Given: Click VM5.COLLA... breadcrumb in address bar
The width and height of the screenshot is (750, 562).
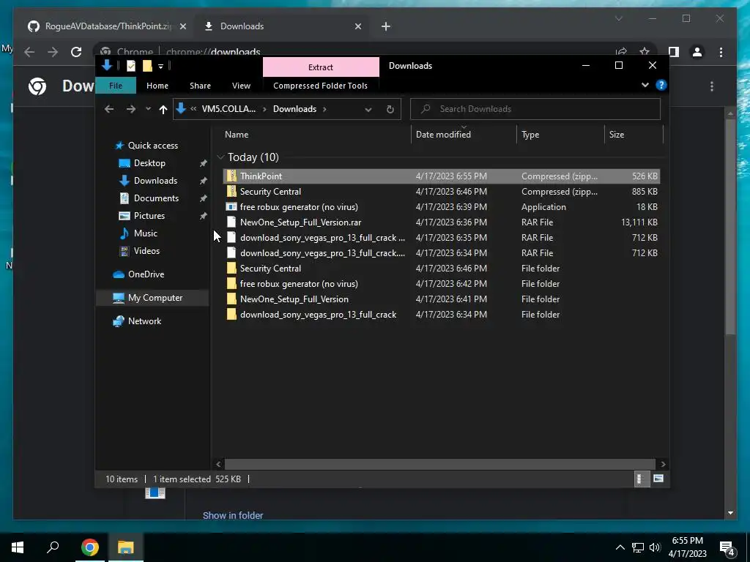Looking at the screenshot, I should [229, 109].
